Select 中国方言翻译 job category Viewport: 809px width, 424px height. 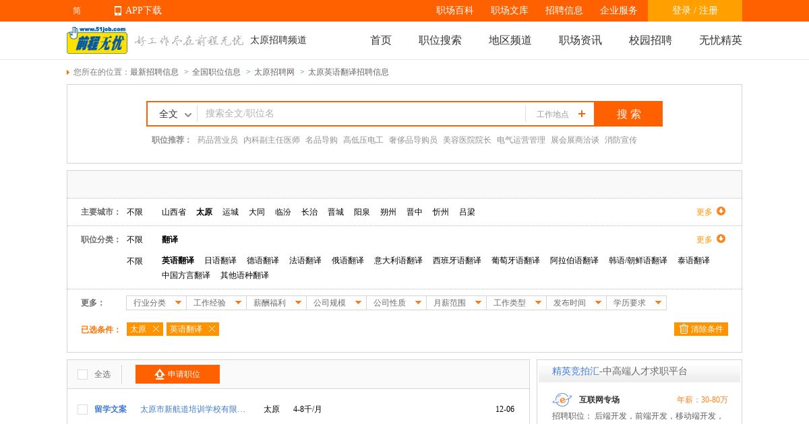pyautogui.click(x=186, y=275)
